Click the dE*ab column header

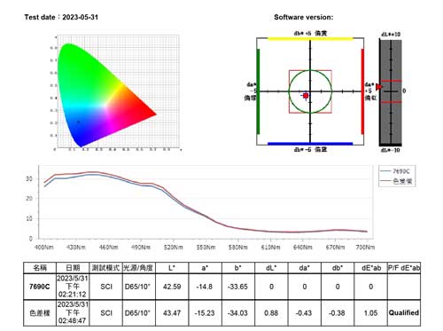tap(371, 268)
